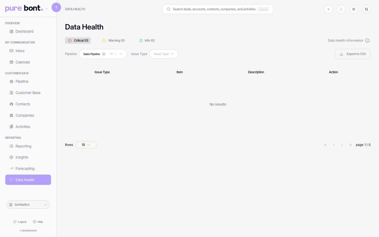
Task: Open the Pipeline dropdown arrow
Action: click(121, 54)
